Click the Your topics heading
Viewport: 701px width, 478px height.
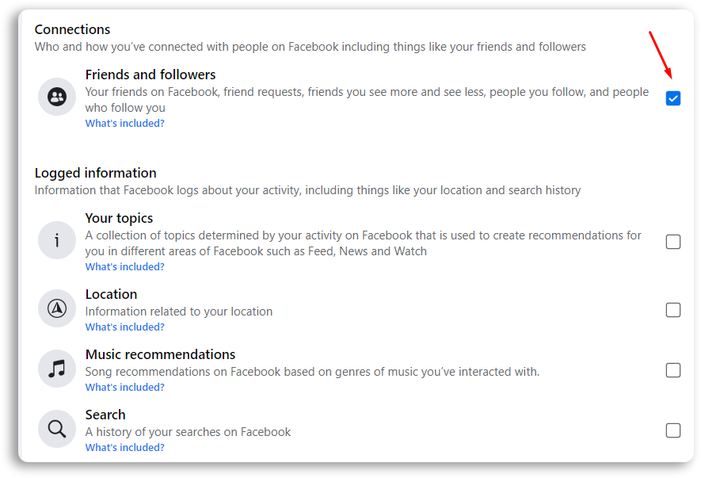(119, 219)
